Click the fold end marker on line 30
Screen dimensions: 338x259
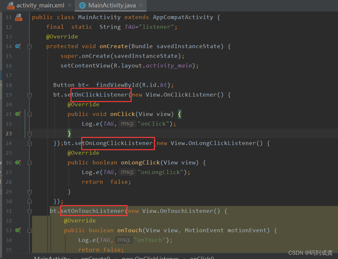pos(29,201)
